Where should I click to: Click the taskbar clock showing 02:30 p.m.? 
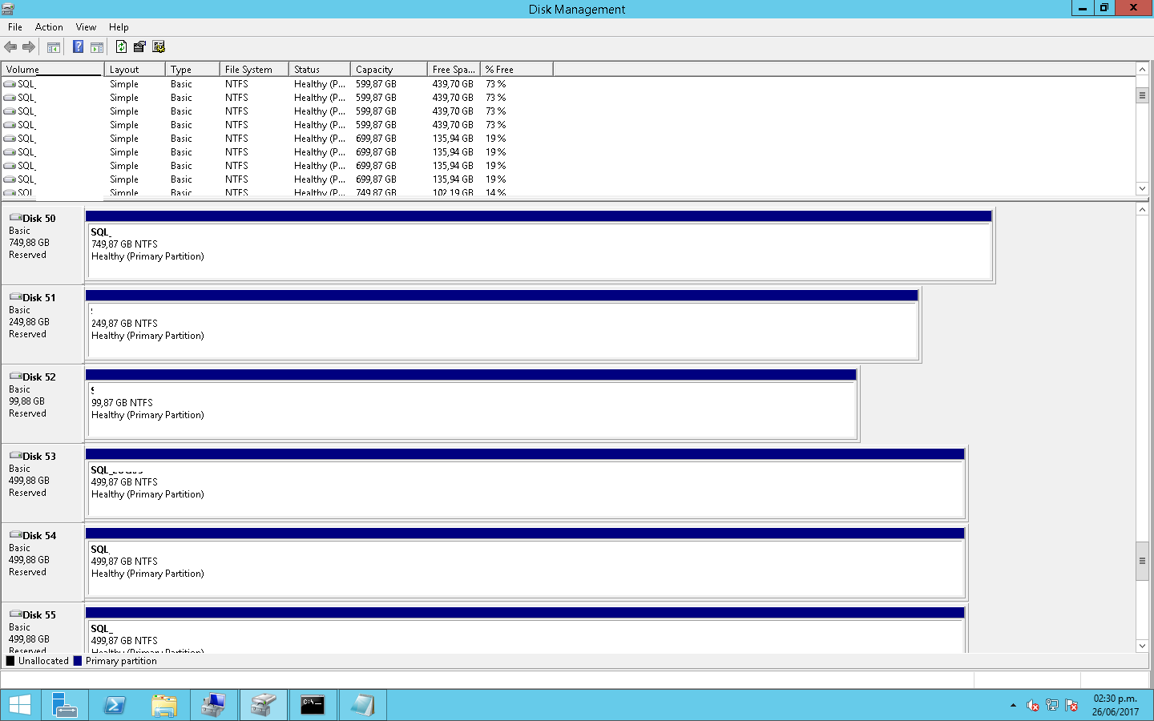tap(1115, 705)
